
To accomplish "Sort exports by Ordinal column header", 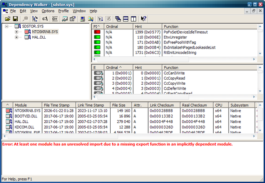I will 119,68.
